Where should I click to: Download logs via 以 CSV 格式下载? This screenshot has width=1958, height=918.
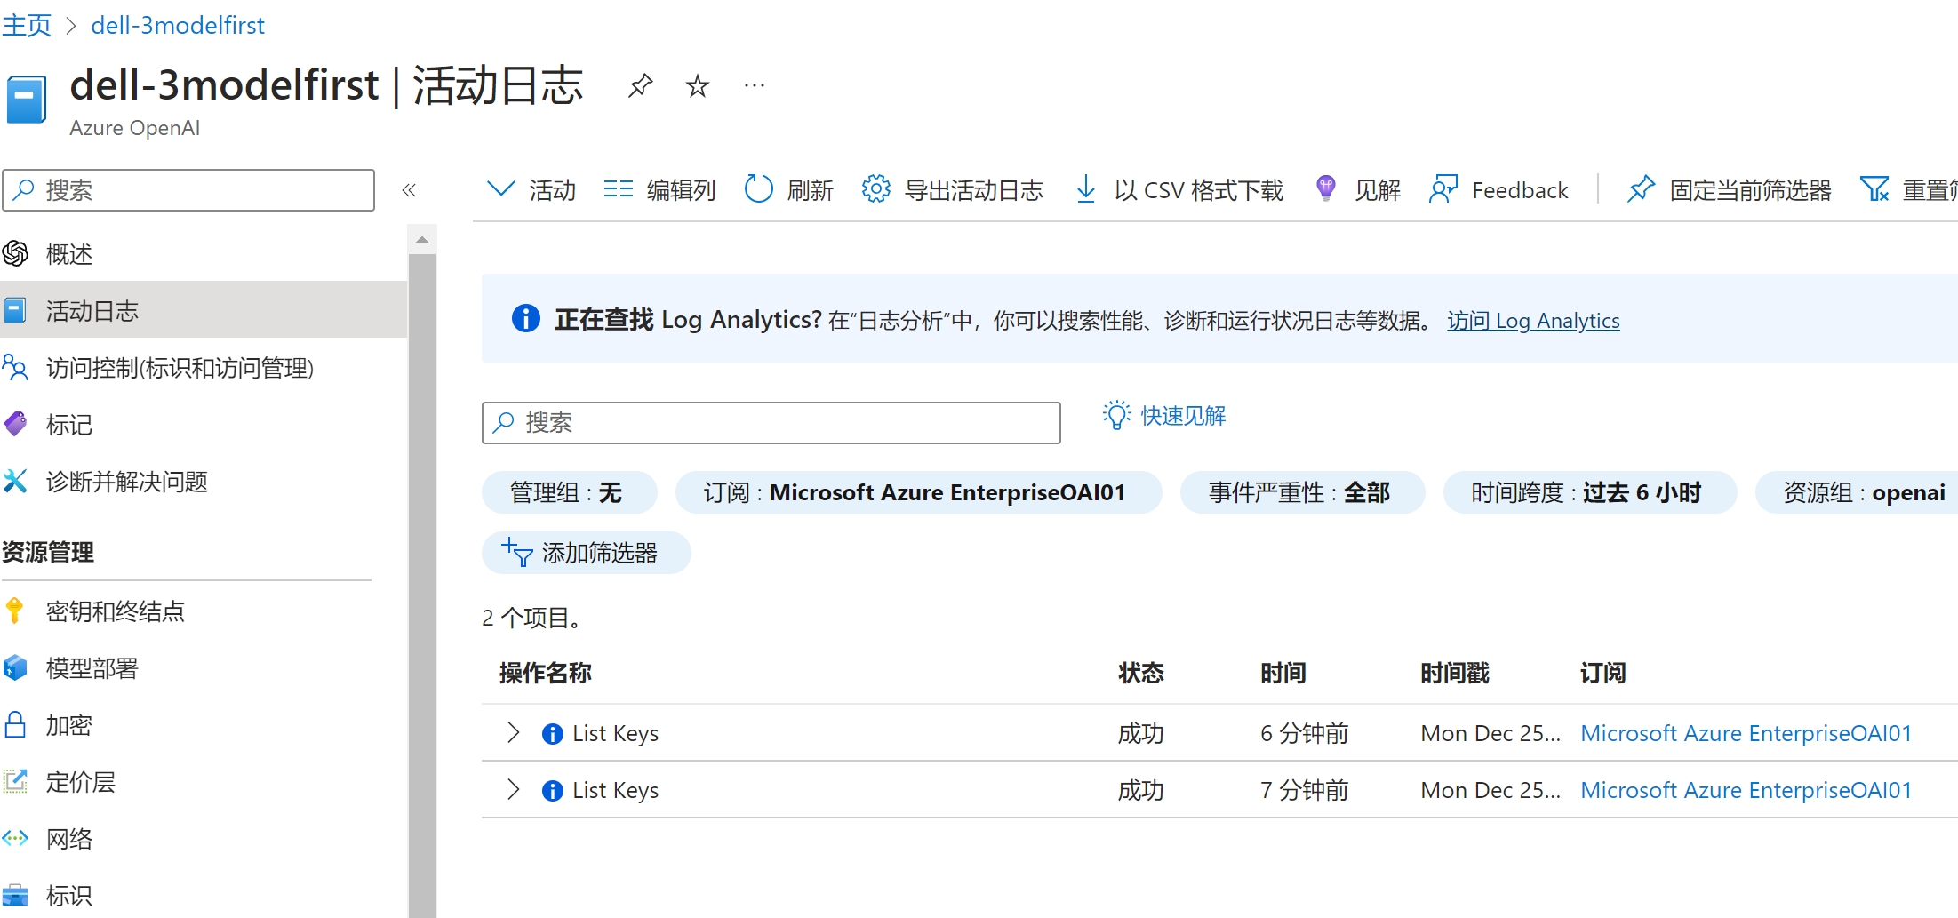tap(1179, 189)
